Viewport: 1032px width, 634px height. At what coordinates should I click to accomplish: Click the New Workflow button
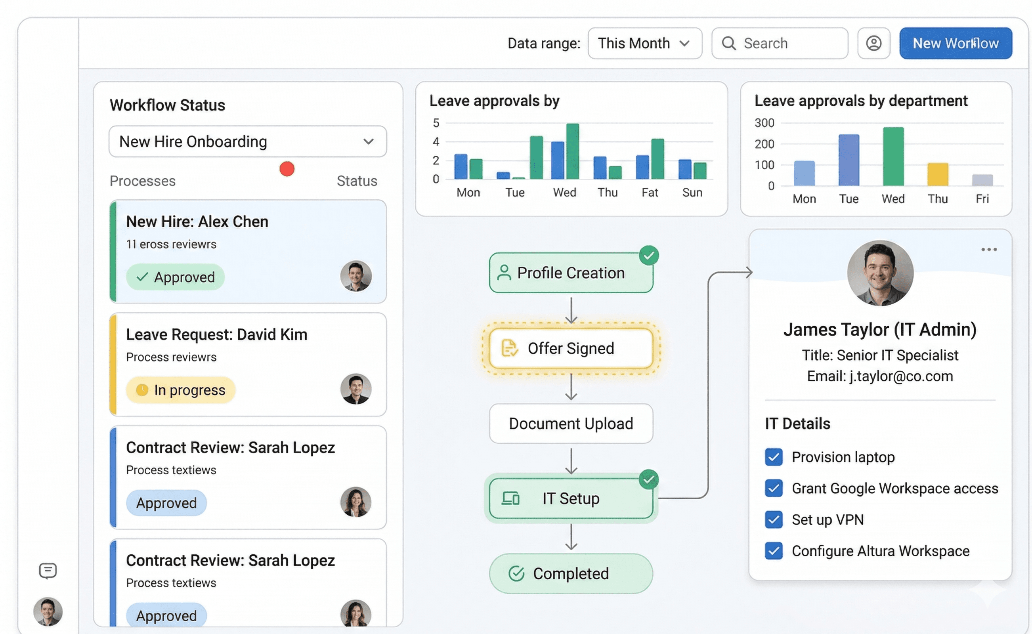tap(955, 43)
